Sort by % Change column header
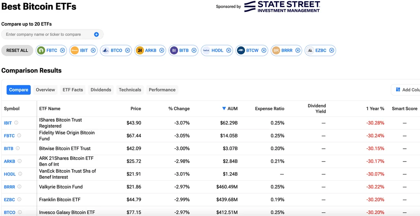 coord(179,108)
